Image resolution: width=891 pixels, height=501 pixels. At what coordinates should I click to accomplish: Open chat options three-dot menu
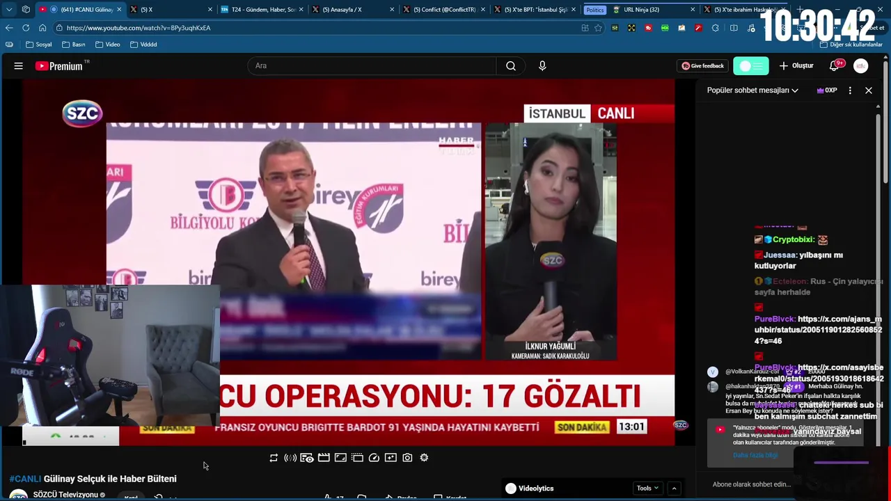[850, 90]
